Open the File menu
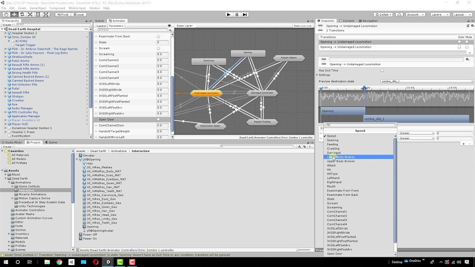 pos(4,8)
